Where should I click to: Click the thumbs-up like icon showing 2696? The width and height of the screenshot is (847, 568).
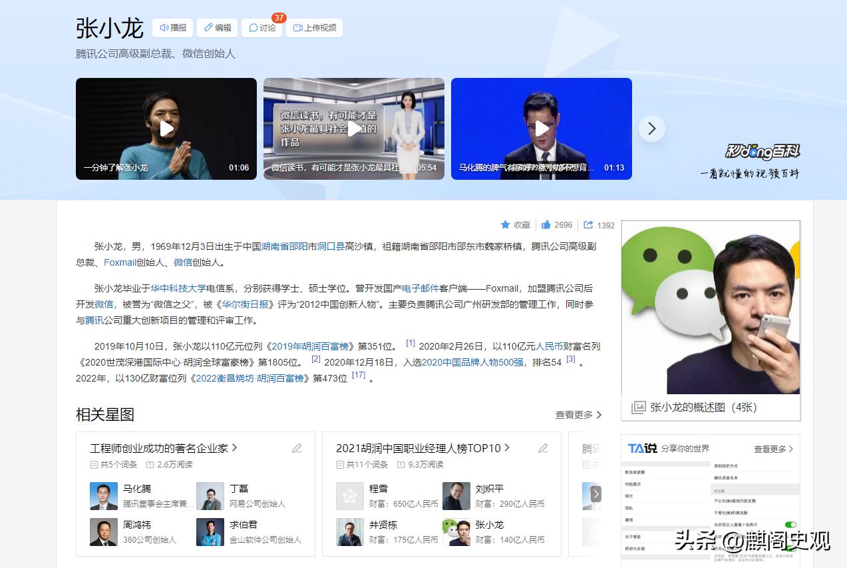tap(544, 224)
